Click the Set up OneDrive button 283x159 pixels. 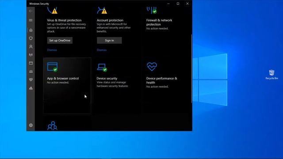60,40
